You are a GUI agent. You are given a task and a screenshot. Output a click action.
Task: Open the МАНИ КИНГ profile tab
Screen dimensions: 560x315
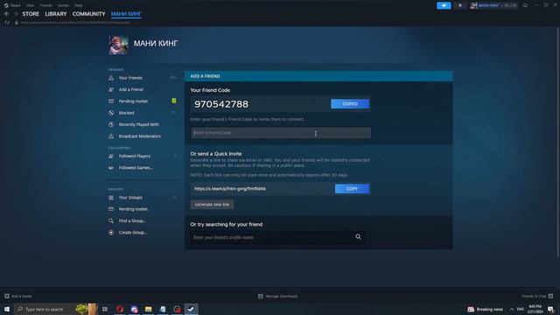[x=126, y=14]
